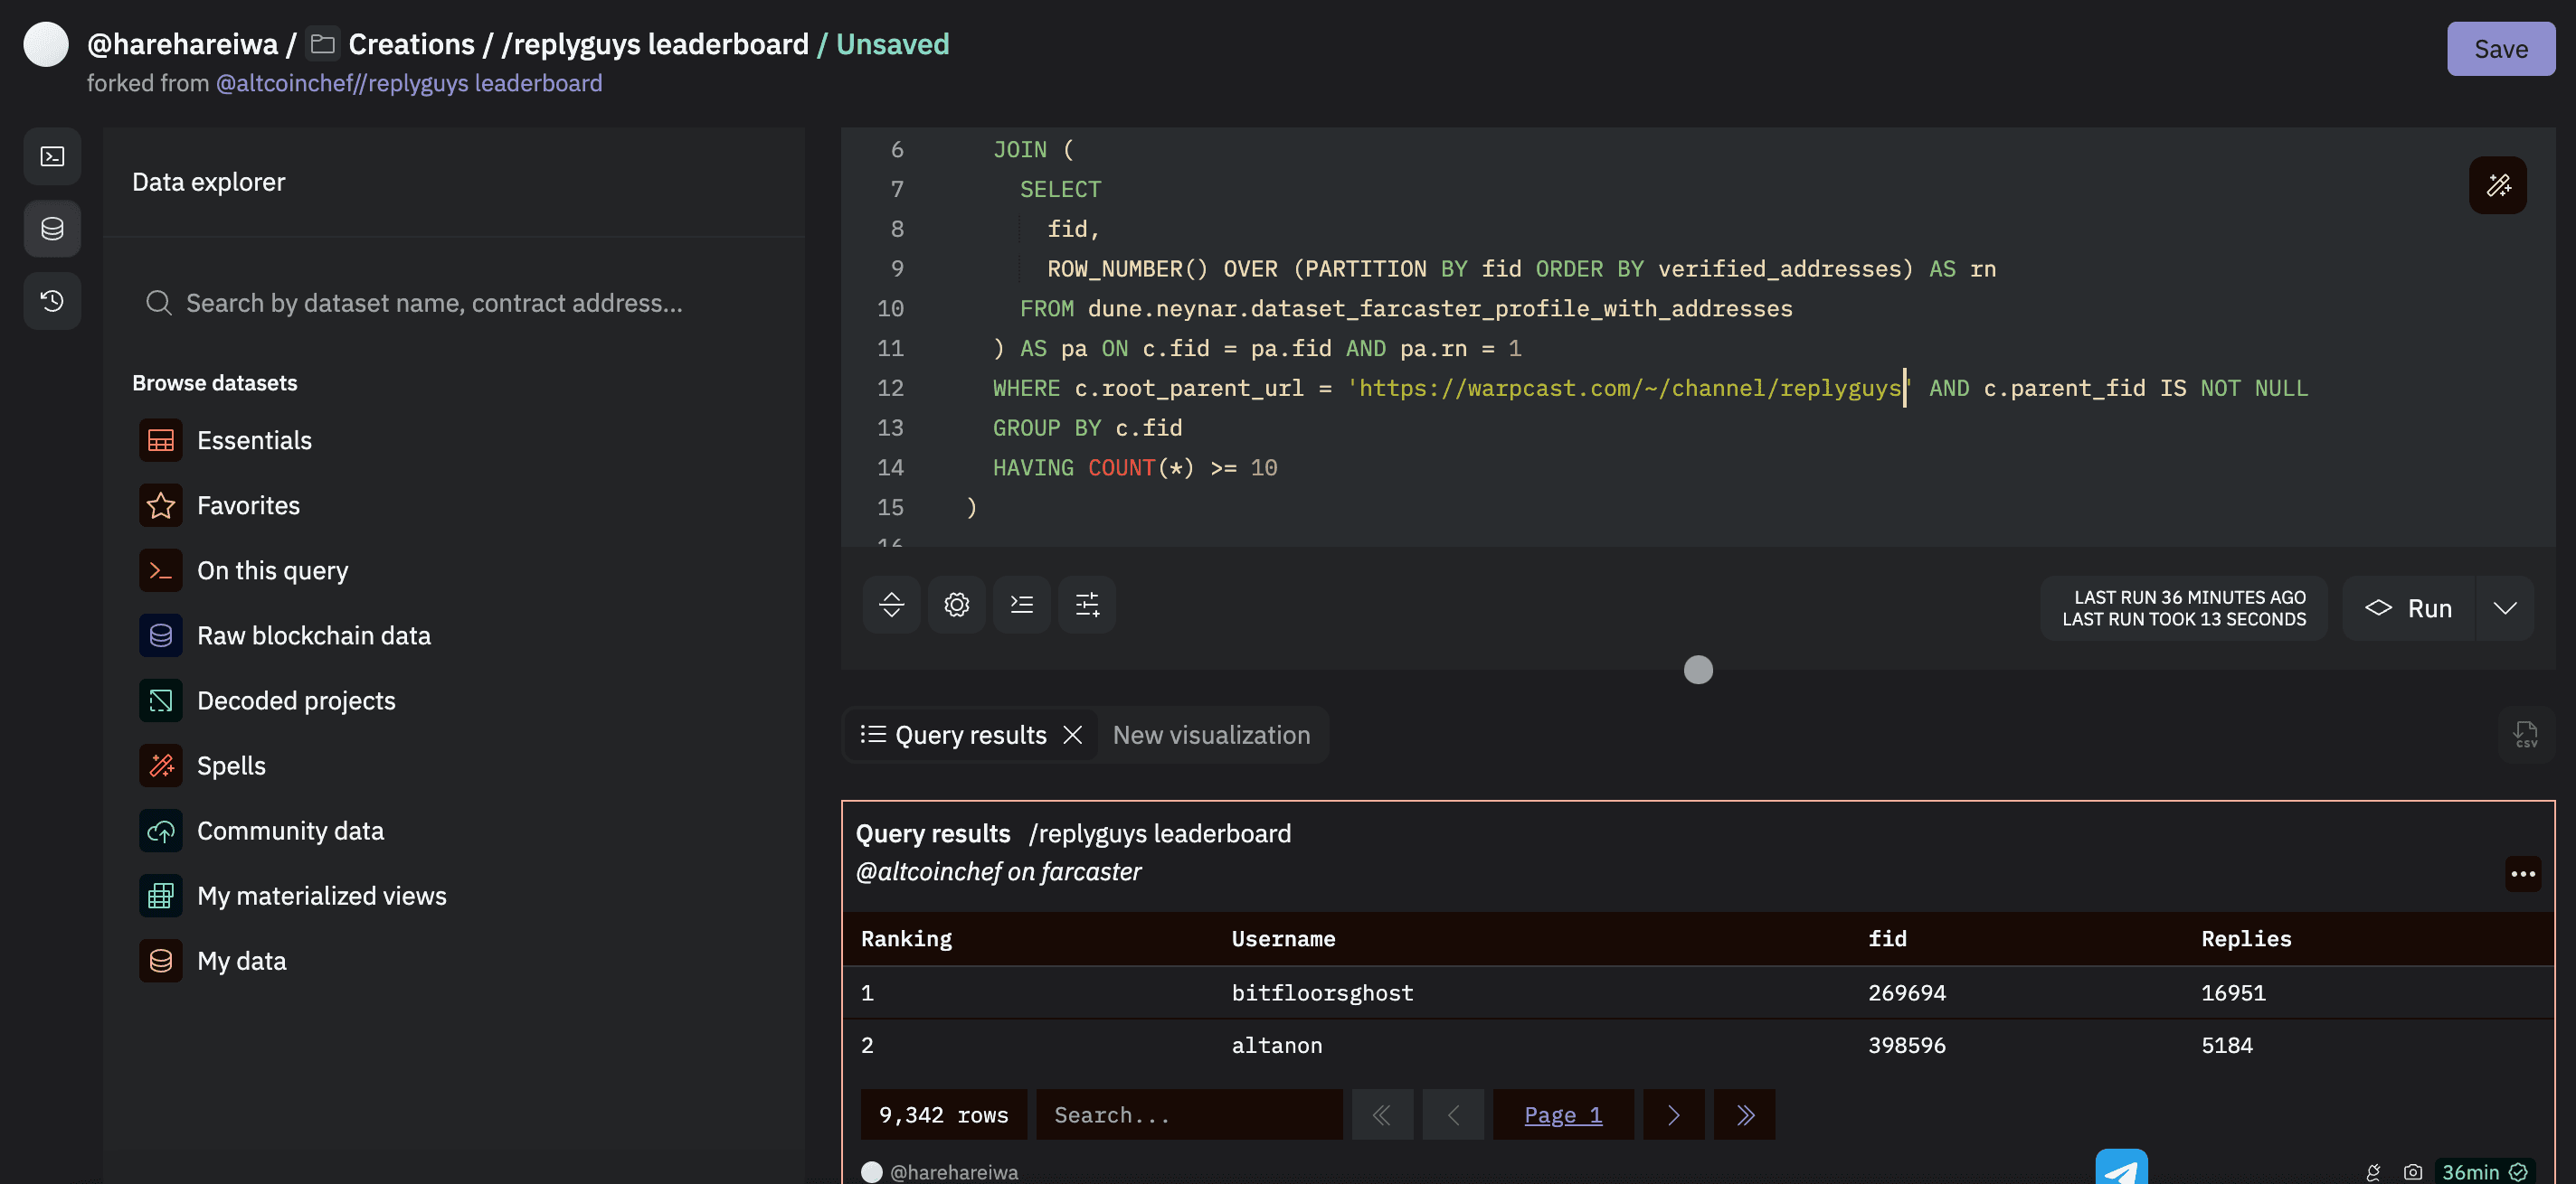Click the Creations breadcrumb link
Viewport: 2576px width, 1184px height.
click(x=411, y=44)
